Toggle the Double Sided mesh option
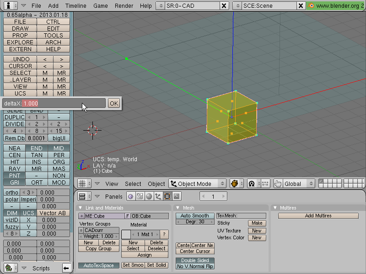This screenshot has width=366, height=274. pos(195,260)
